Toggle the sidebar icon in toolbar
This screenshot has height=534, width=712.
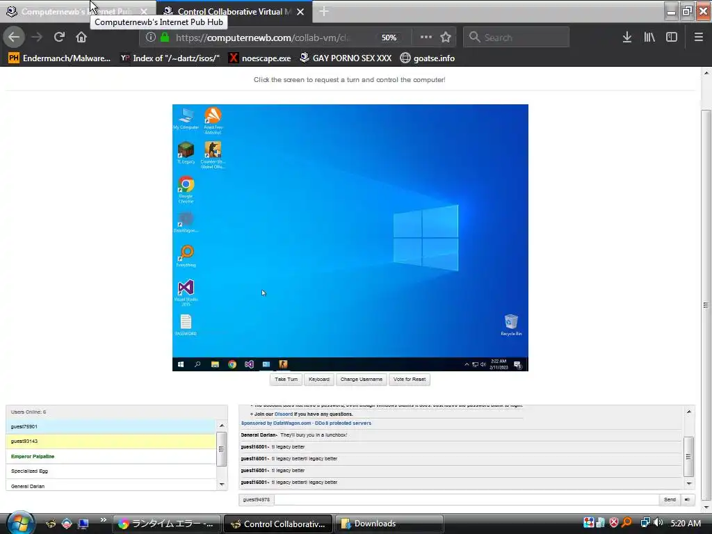pyautogui.click(x=672, y=38)
